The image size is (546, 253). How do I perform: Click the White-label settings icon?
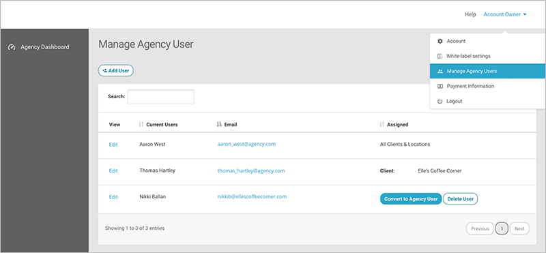[440, 56]
